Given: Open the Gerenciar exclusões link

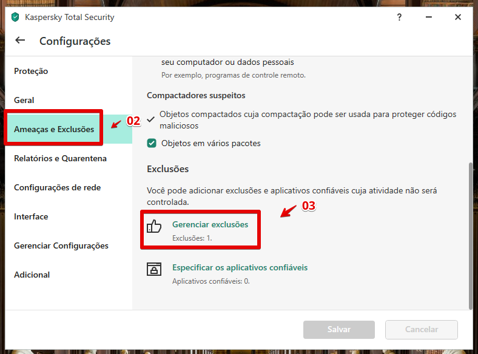Looking at the screenshot, I should click(210, 224).
